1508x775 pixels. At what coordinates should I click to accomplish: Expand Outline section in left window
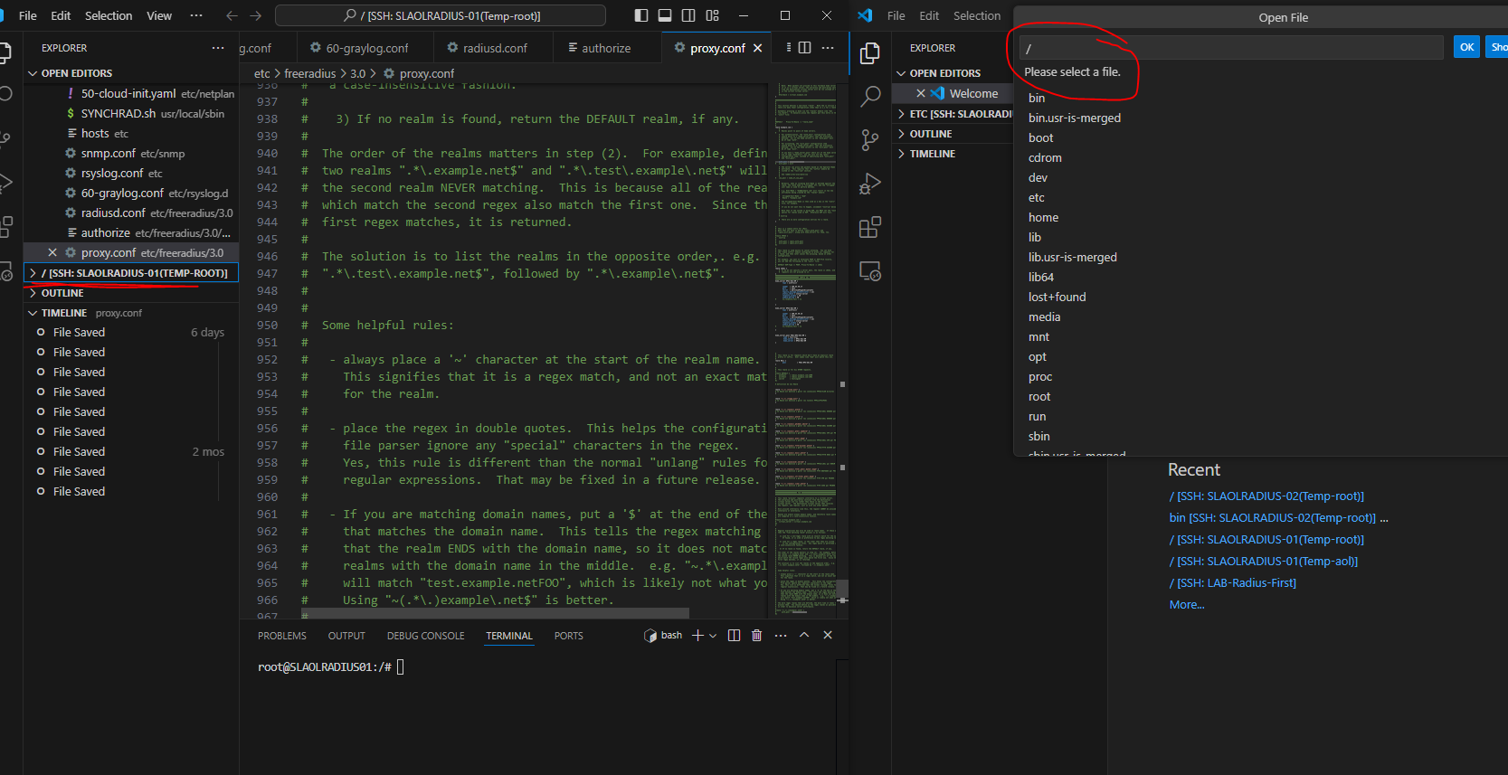tap(131, 293)
